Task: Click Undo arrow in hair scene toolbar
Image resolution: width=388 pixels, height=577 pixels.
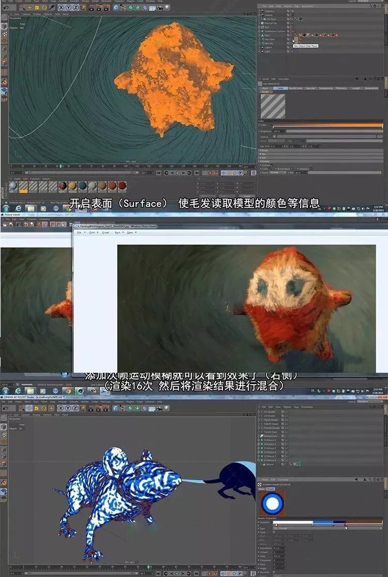Action: click(x=6, y=7)
